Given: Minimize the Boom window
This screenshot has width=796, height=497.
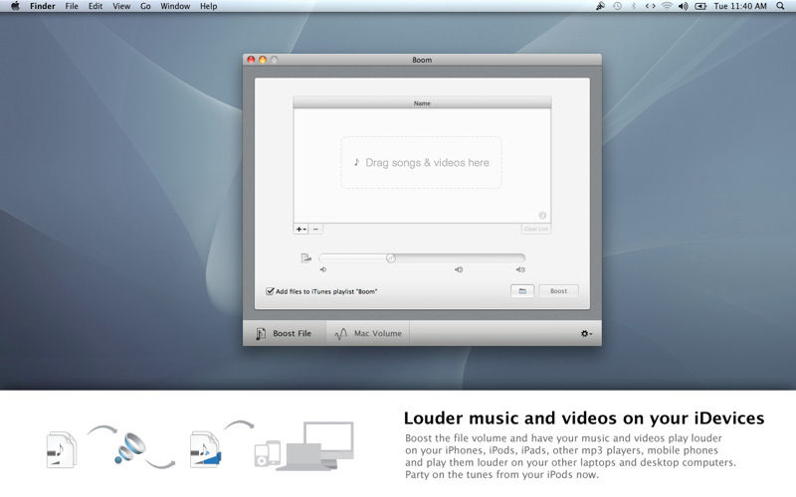Looking at the screenshot, I should point(263,60).
